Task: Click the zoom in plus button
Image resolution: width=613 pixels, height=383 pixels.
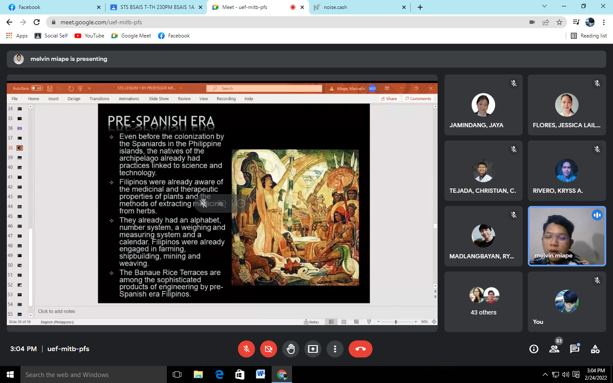Action: point(416,322)
